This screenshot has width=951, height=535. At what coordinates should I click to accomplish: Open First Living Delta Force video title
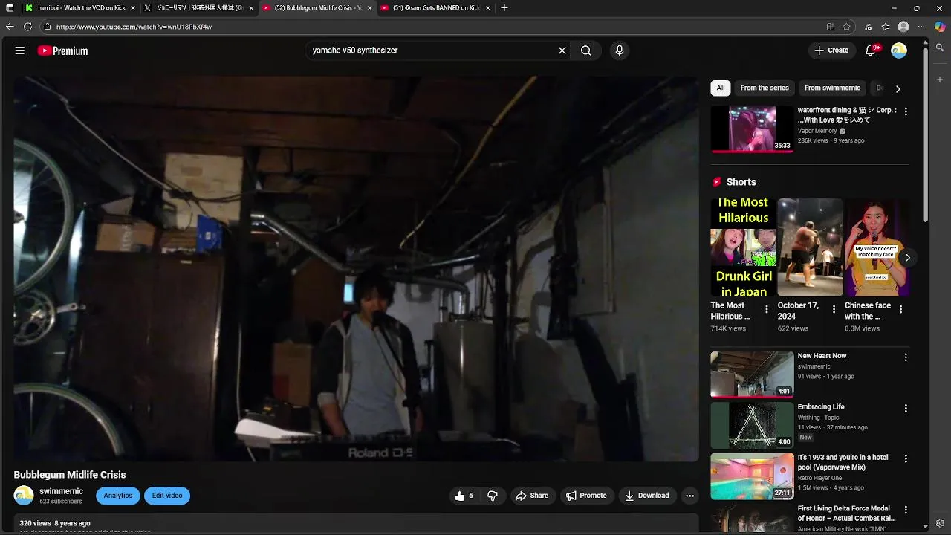[x=846, y=513]
